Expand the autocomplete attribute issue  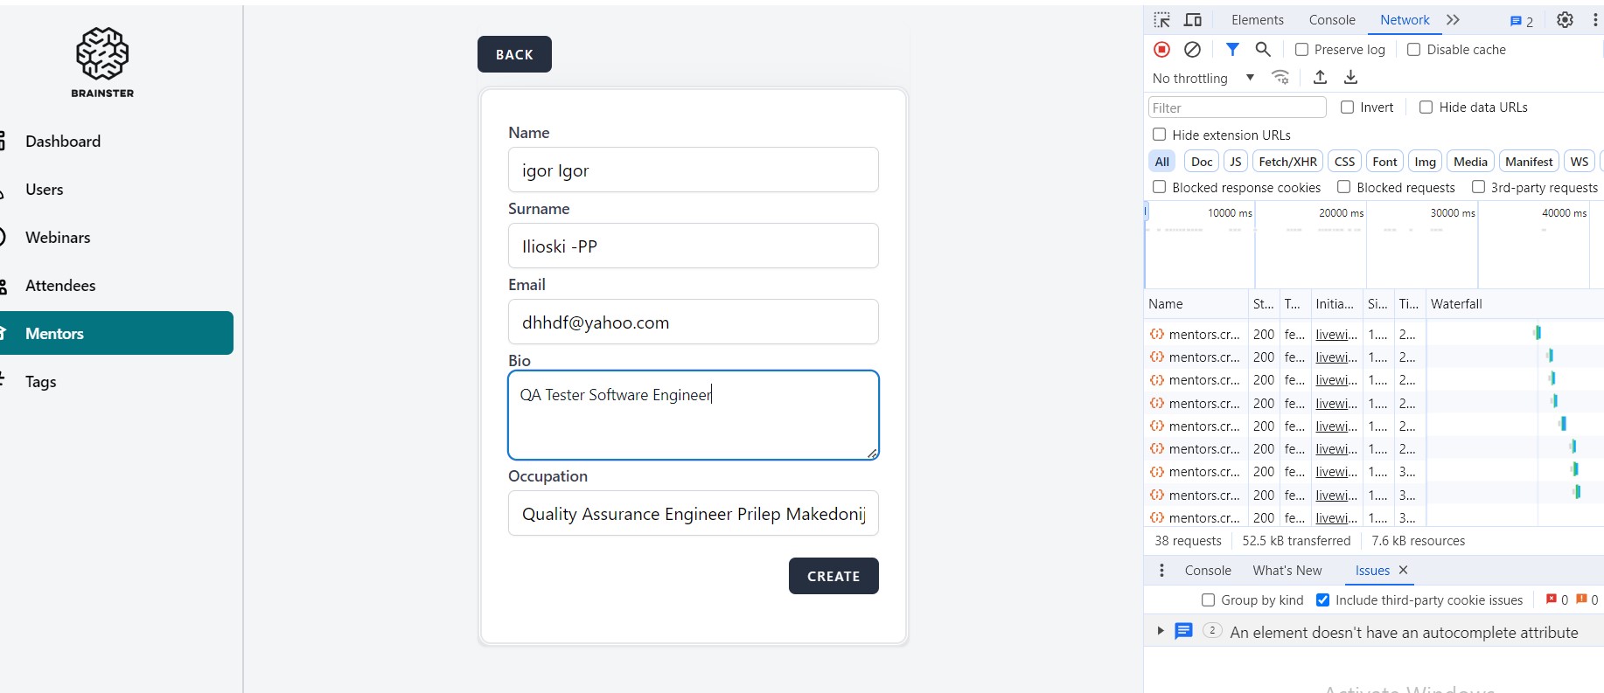(1161, 631)
